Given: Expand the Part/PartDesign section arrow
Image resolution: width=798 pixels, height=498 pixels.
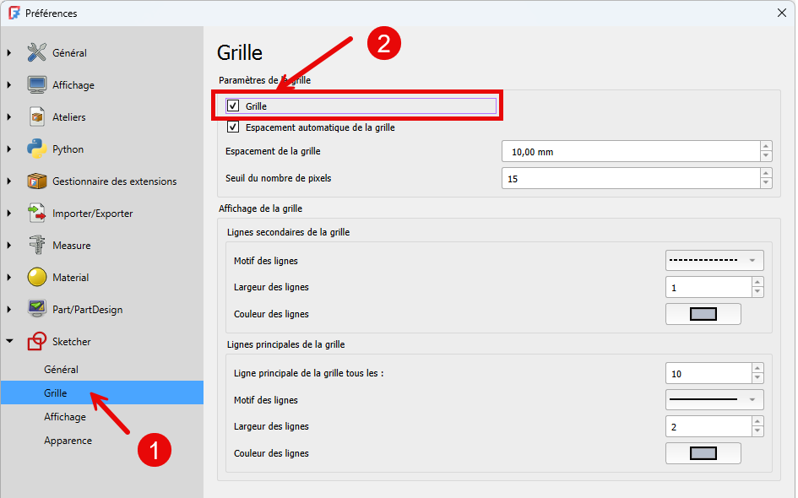Looking at the screenshot, I should (9, 309).
